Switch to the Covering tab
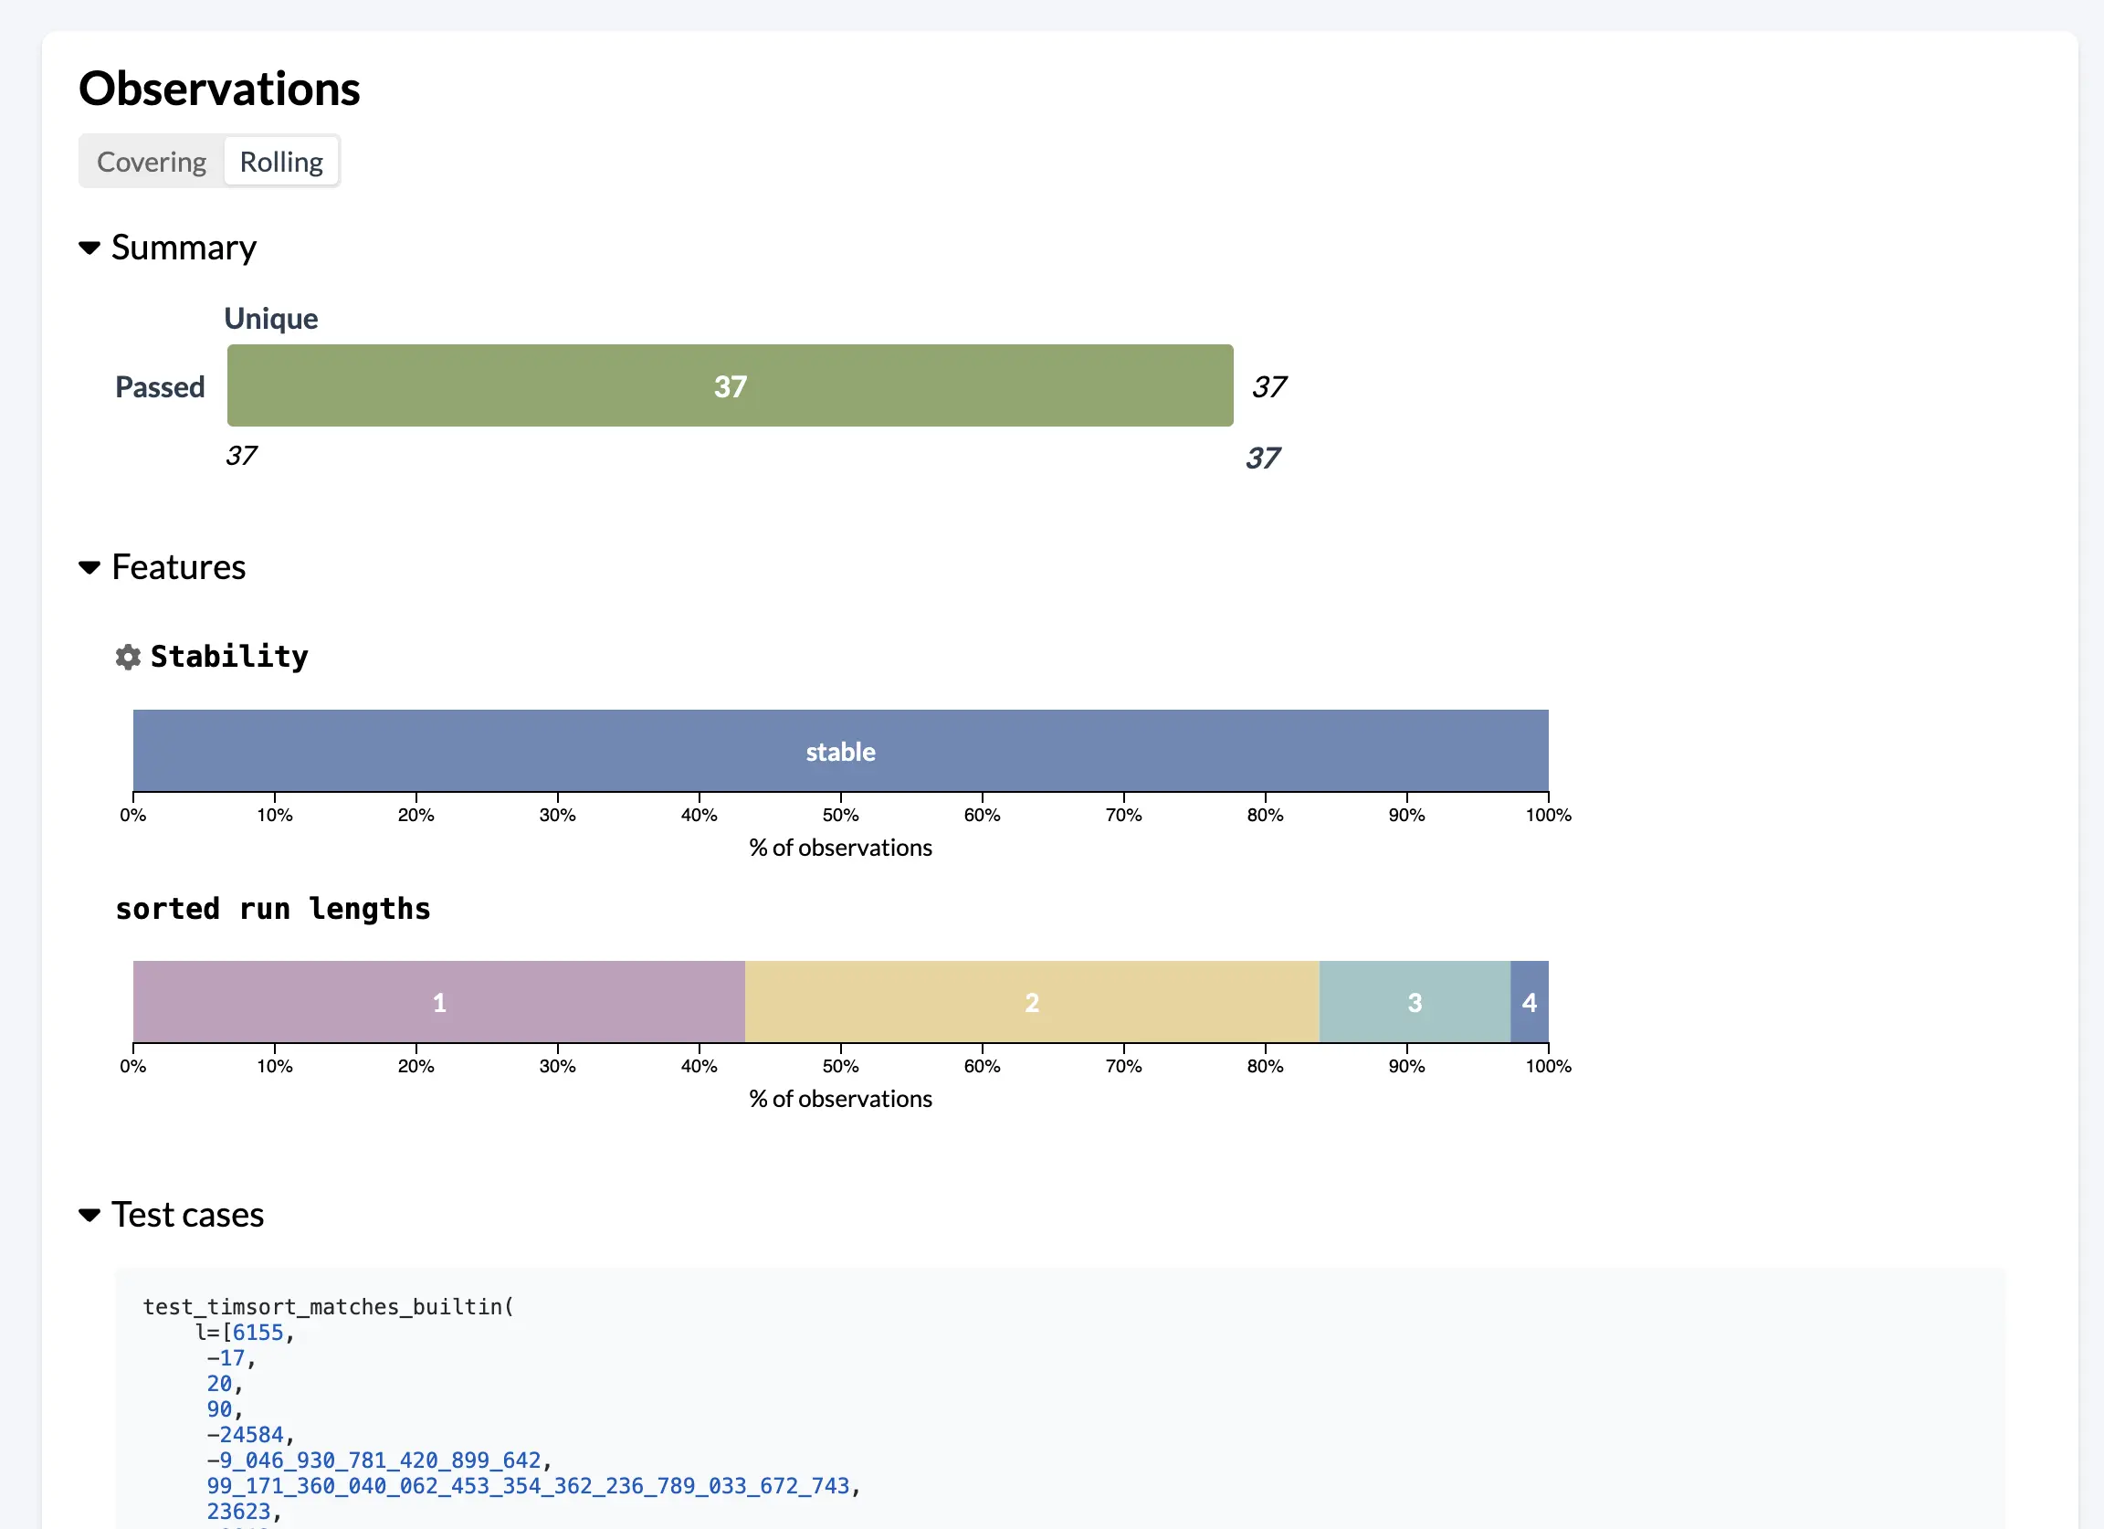Viewport: 2104px width, 1529px height. click(x=152, y=162)
